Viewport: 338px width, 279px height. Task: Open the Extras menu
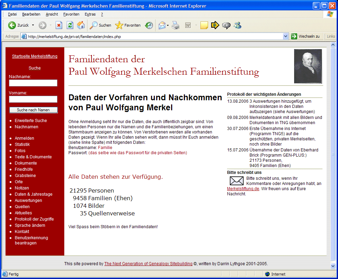coord(90,14)
